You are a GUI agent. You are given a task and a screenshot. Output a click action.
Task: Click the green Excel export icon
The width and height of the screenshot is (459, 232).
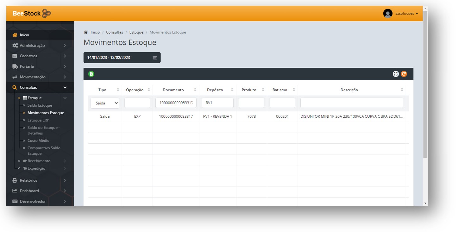coord(91,74)
